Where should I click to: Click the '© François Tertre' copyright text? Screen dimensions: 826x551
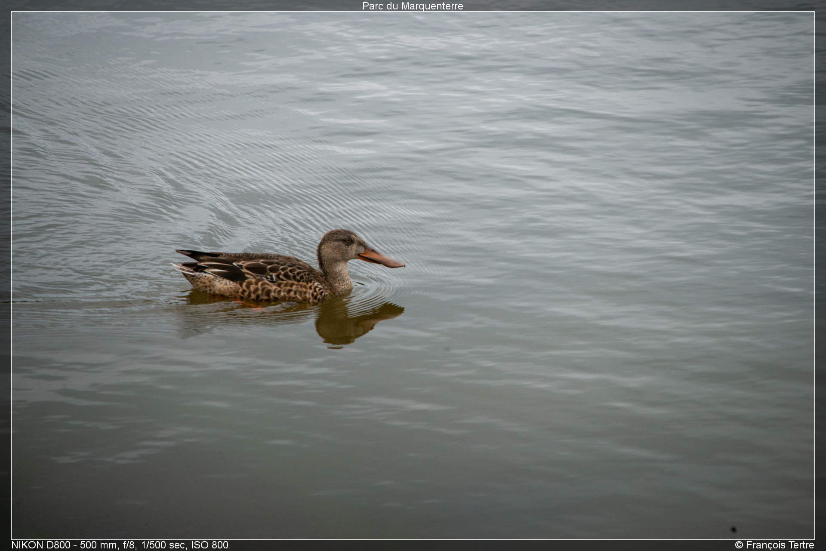click(x=774, y=545)
